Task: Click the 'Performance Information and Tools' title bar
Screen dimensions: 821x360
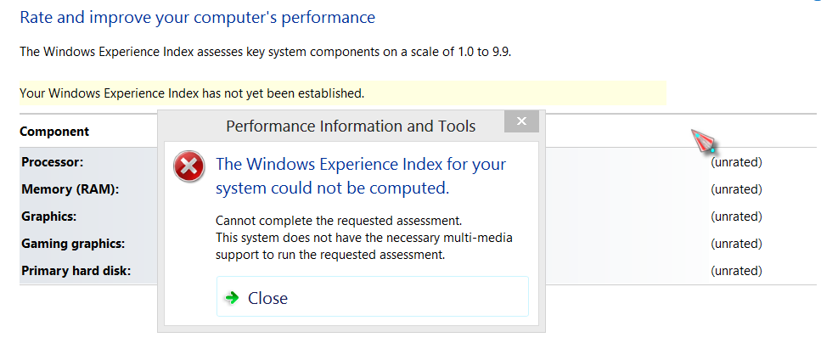Action: pos(350,127)
